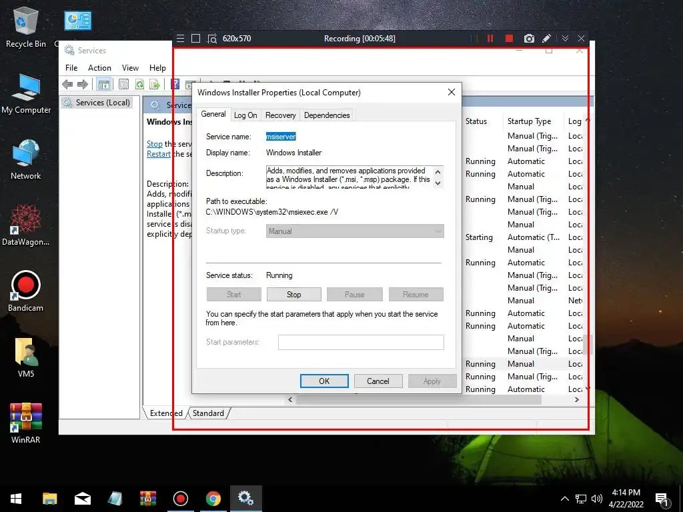The image size is (683, 512).
Task: Switch to the Log On tab
Action: (245, 115)
